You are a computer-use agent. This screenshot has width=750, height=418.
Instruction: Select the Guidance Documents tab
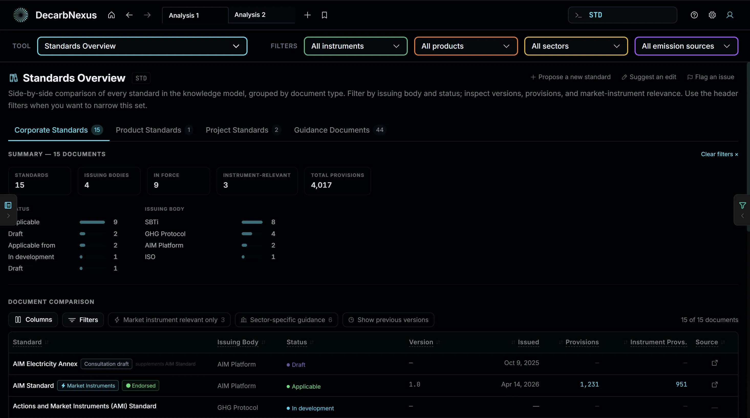[340, 130]
